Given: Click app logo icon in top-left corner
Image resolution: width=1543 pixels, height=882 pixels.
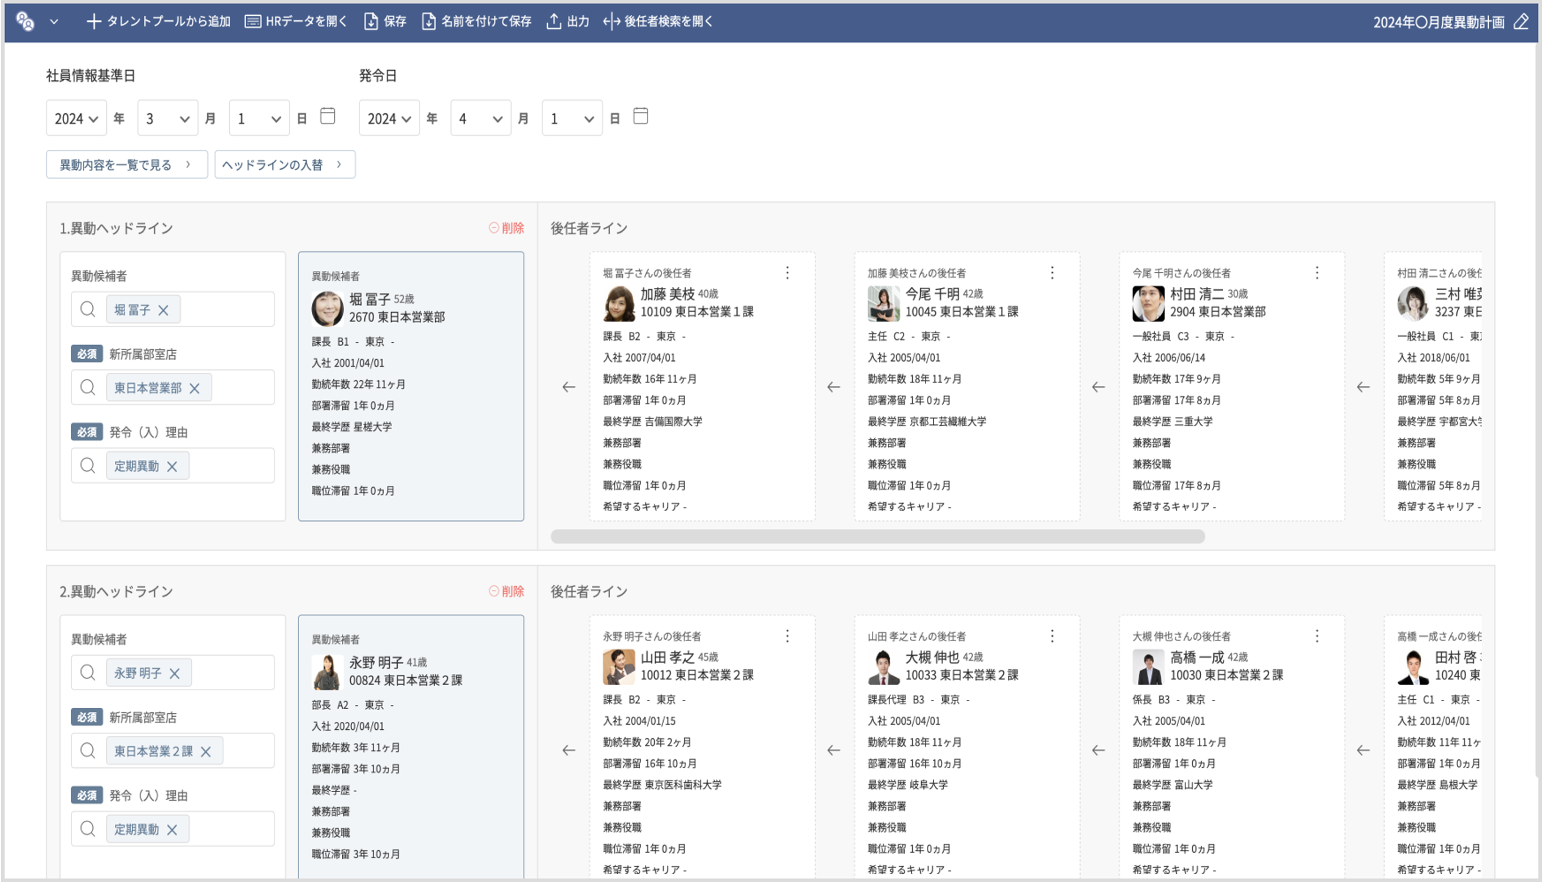Looking at the screenshot, I should 25,22.
